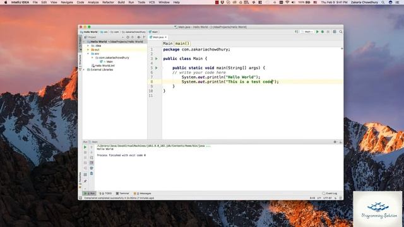Viewport: 404px width, 227px height.
Task: Expand External Libraries node
Action: click(x=84, y=70)
